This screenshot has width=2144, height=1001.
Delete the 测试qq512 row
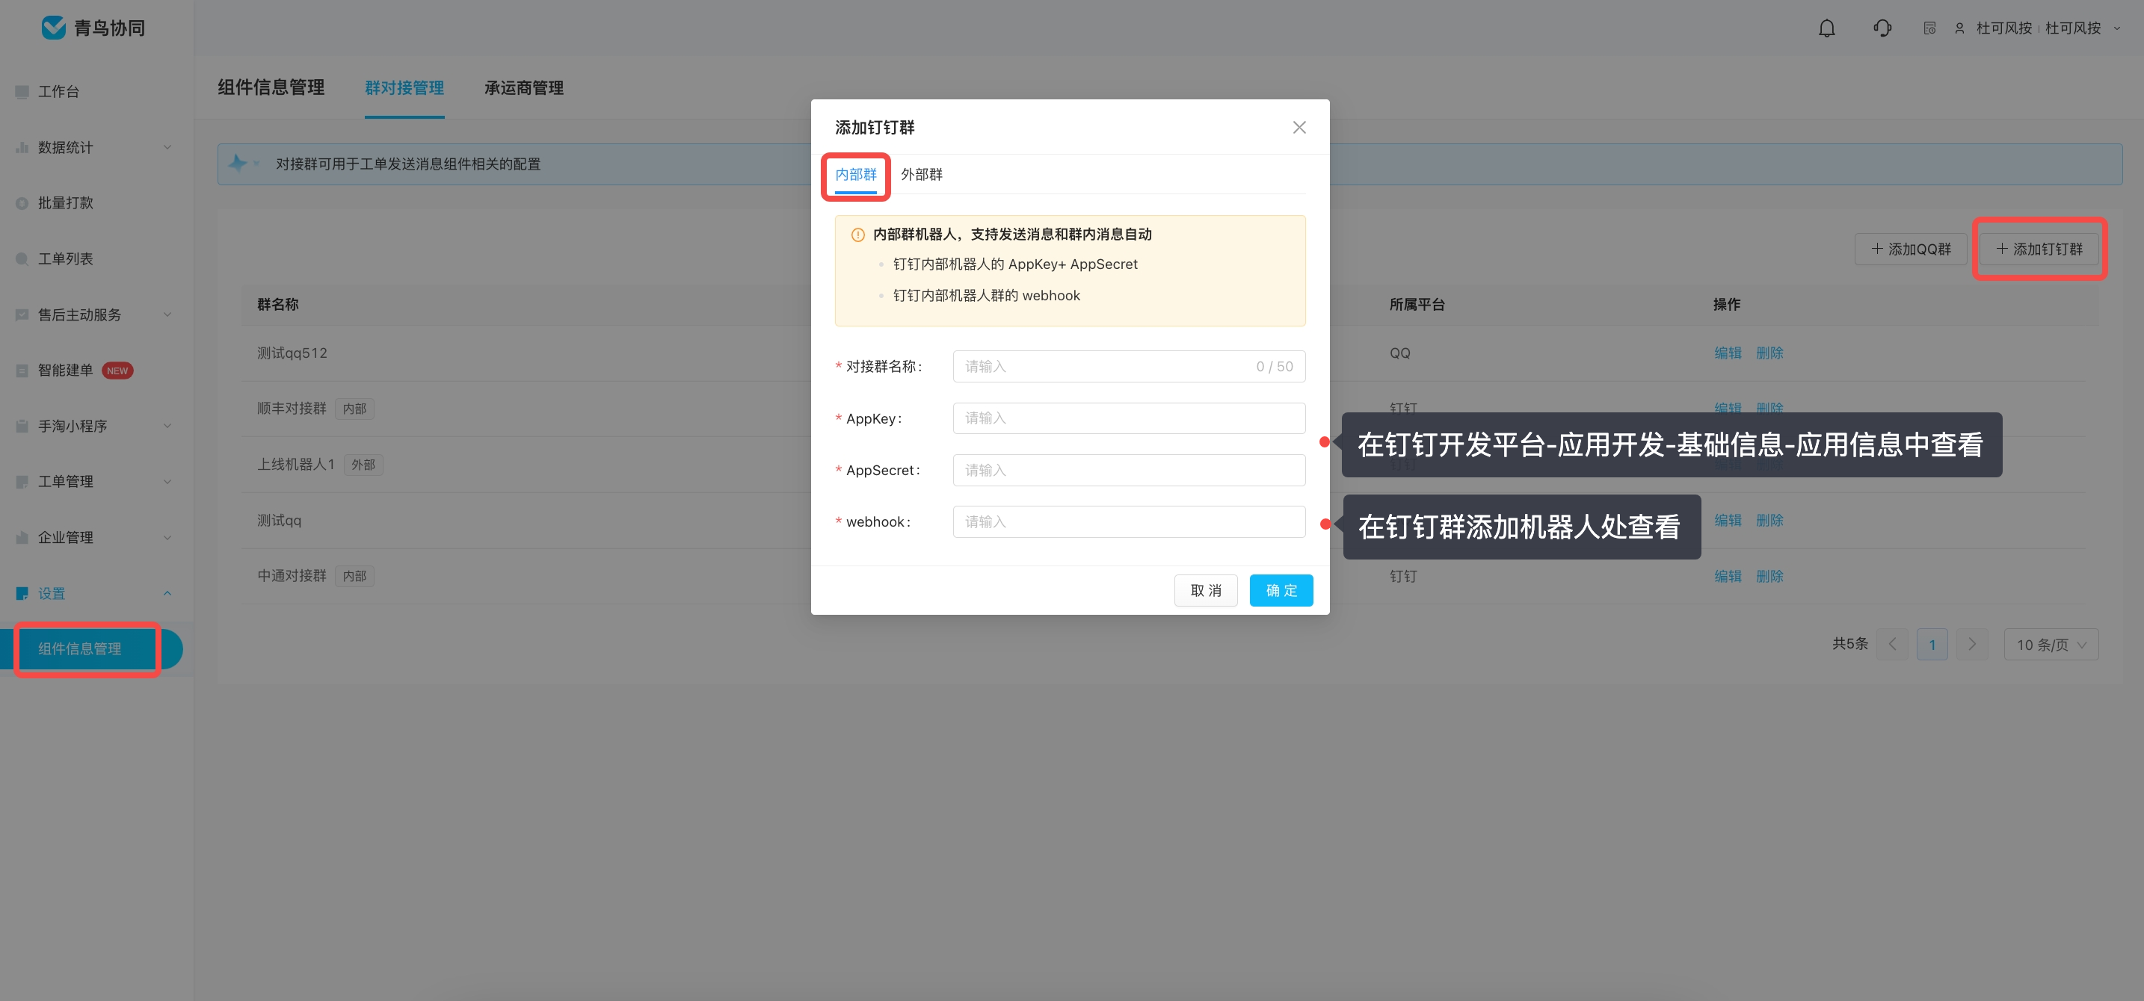coord(1769,353)
